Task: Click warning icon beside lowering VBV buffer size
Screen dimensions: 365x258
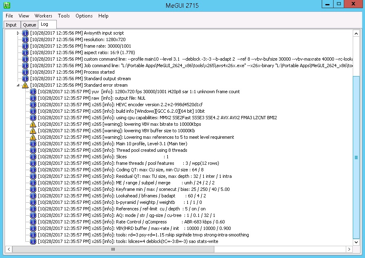Action: tap(33, 131)
